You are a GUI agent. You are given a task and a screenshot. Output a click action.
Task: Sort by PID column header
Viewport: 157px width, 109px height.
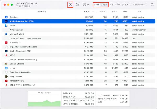[x=125, y=12]
